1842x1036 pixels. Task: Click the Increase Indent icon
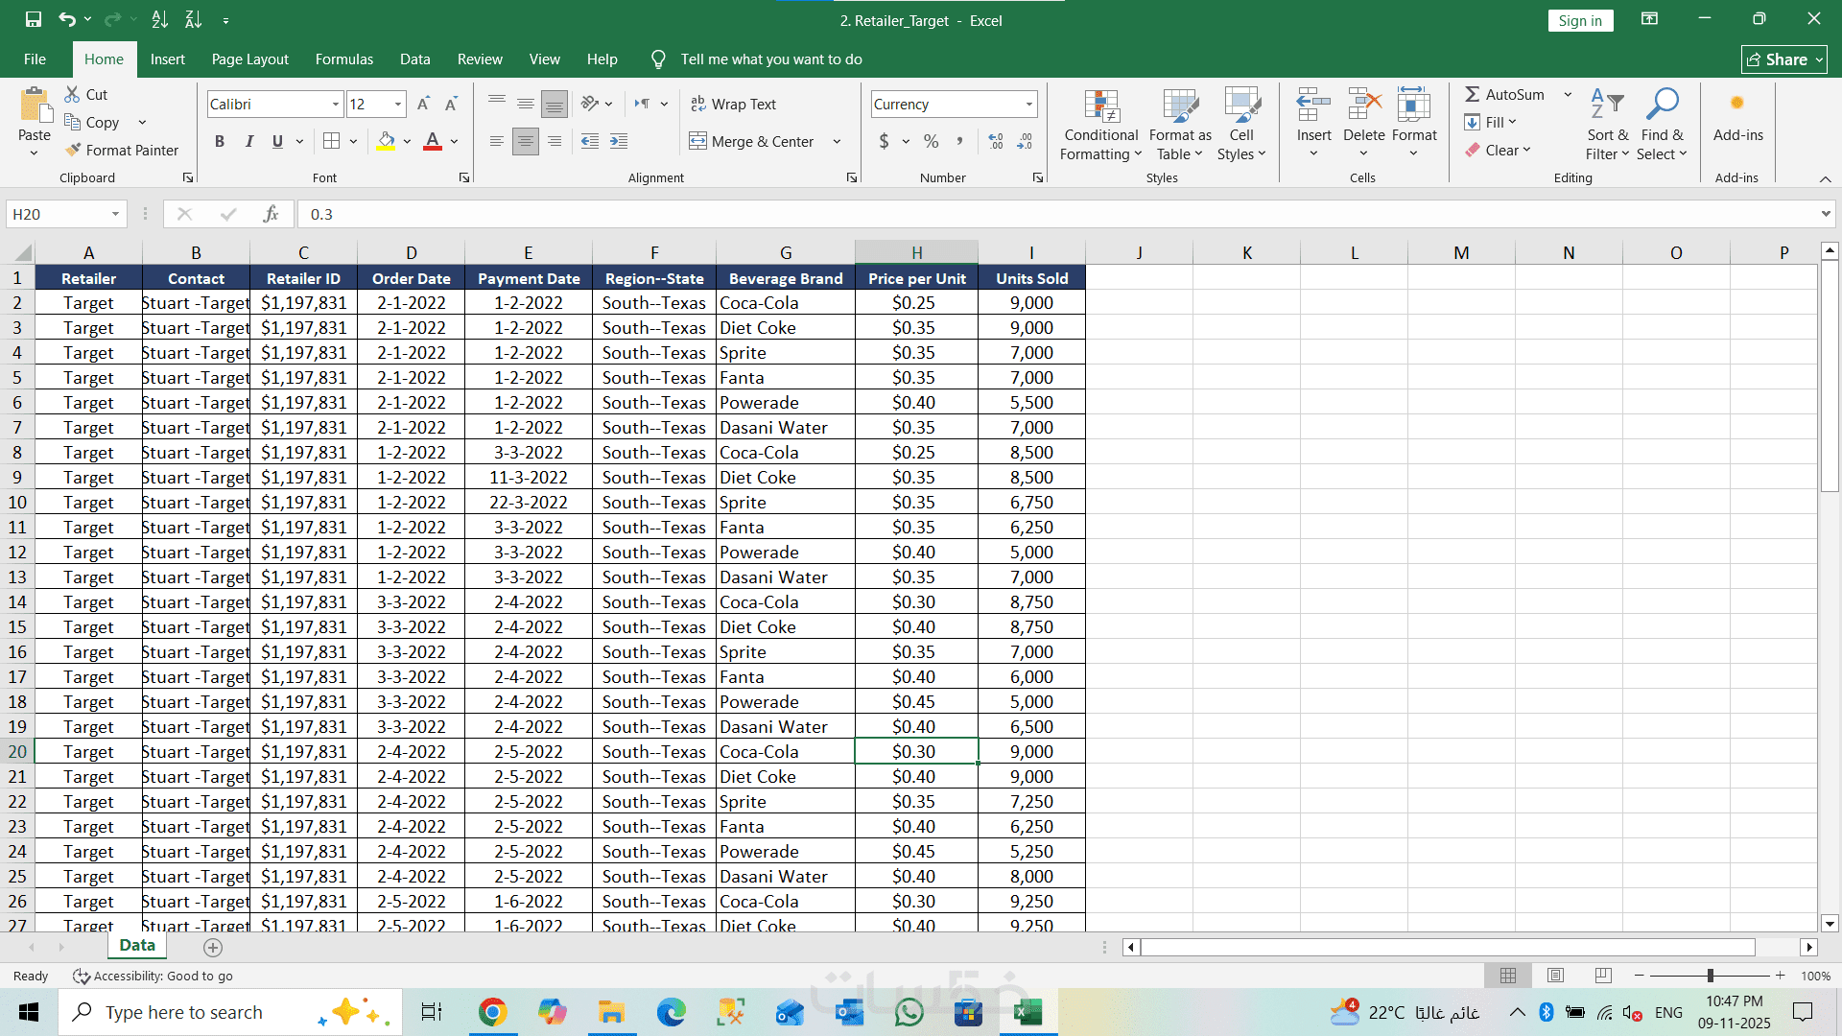click(619, 141)
